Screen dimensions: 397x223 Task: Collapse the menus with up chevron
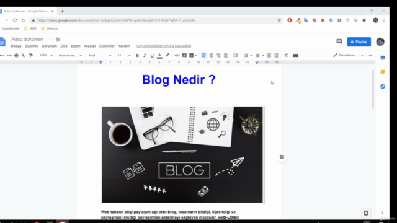pyautogui.click(x=370, y=55)
